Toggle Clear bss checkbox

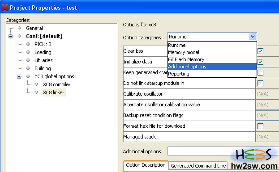click(261, 51)
